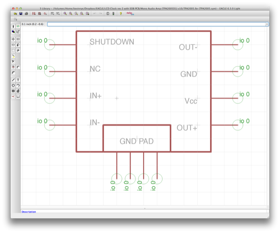Image resolution: width=280 pixels, height=233 pixels.
Task: Redraw the screen with magnifier icon
Action: click(82, 14)
